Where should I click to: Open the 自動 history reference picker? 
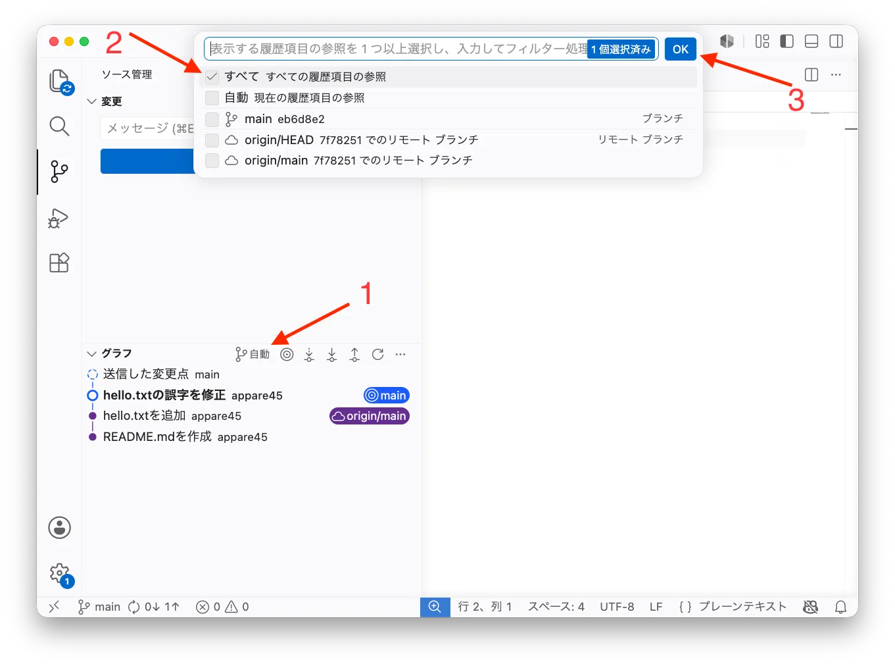pos(253,355)
